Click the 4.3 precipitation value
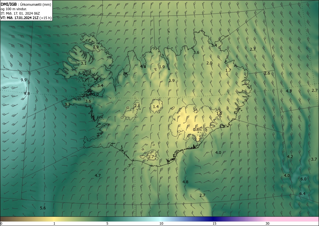Viewport: 319px width, 226px height. coord(289,91)
